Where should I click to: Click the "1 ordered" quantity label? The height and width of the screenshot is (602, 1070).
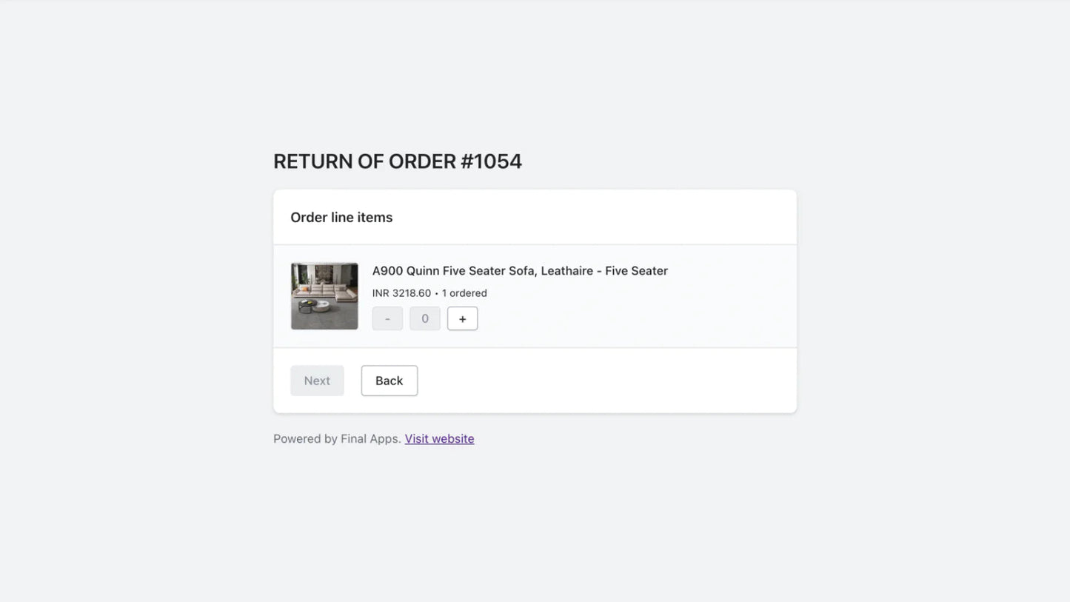point(464,293)
